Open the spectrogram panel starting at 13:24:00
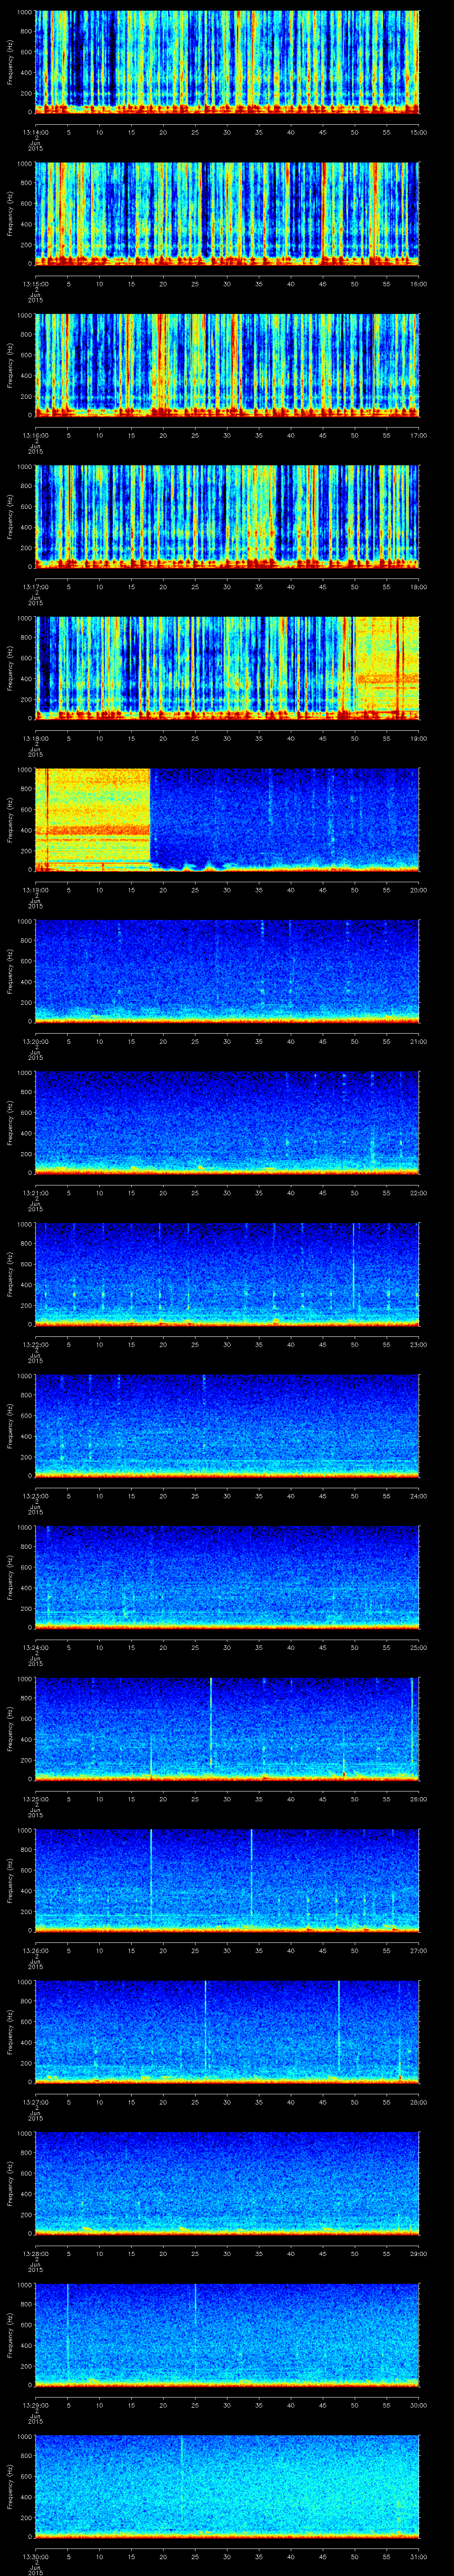The height and width of the screenshot is (2576, 454). tap(227, 1577)
